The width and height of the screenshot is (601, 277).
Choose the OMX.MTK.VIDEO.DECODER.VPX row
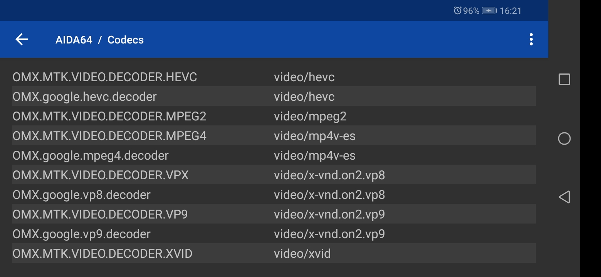pyautogui.click(x=274, y=175)
